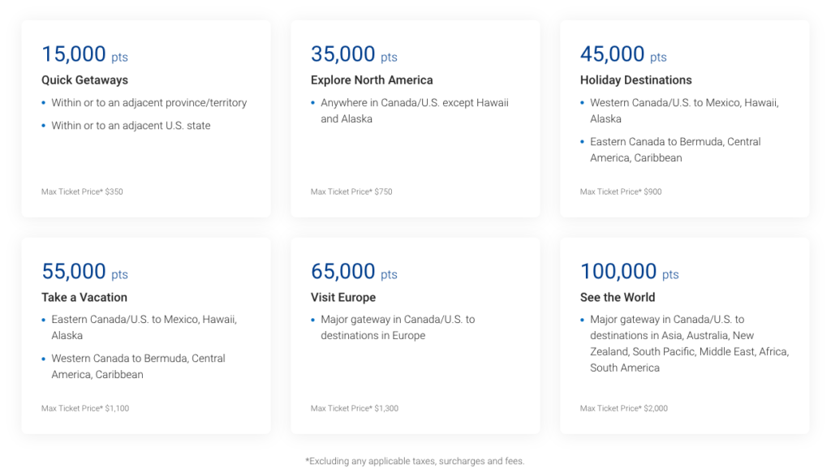
Task: Click Max Ticket Price $900 text
Action: pos(621,192)
